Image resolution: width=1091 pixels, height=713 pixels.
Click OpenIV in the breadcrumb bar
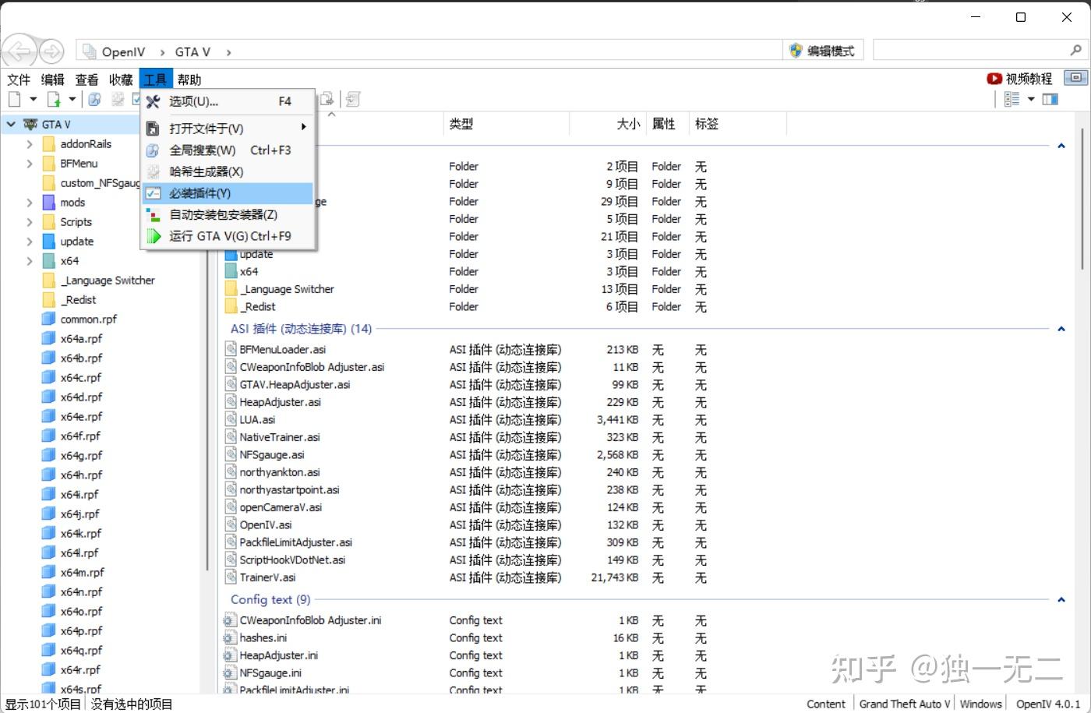(122, 51)
